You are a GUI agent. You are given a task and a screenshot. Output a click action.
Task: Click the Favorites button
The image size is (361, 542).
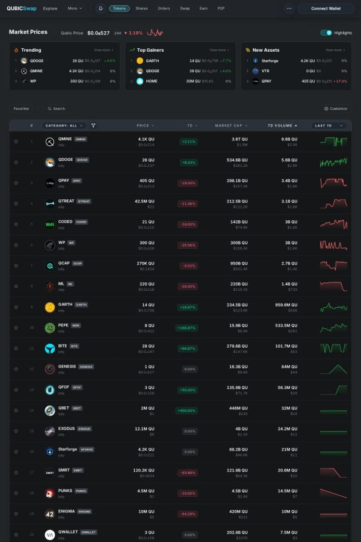tap(21, 108)
